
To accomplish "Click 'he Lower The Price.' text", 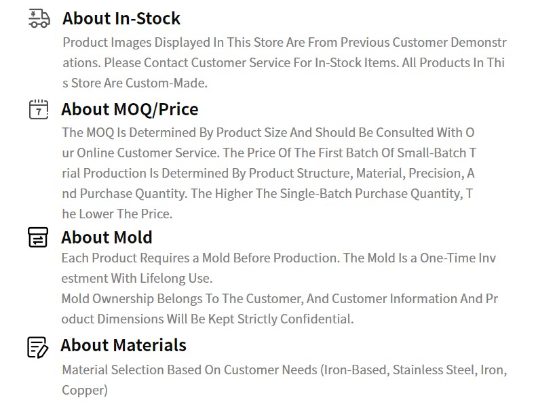I will (117, 214).
